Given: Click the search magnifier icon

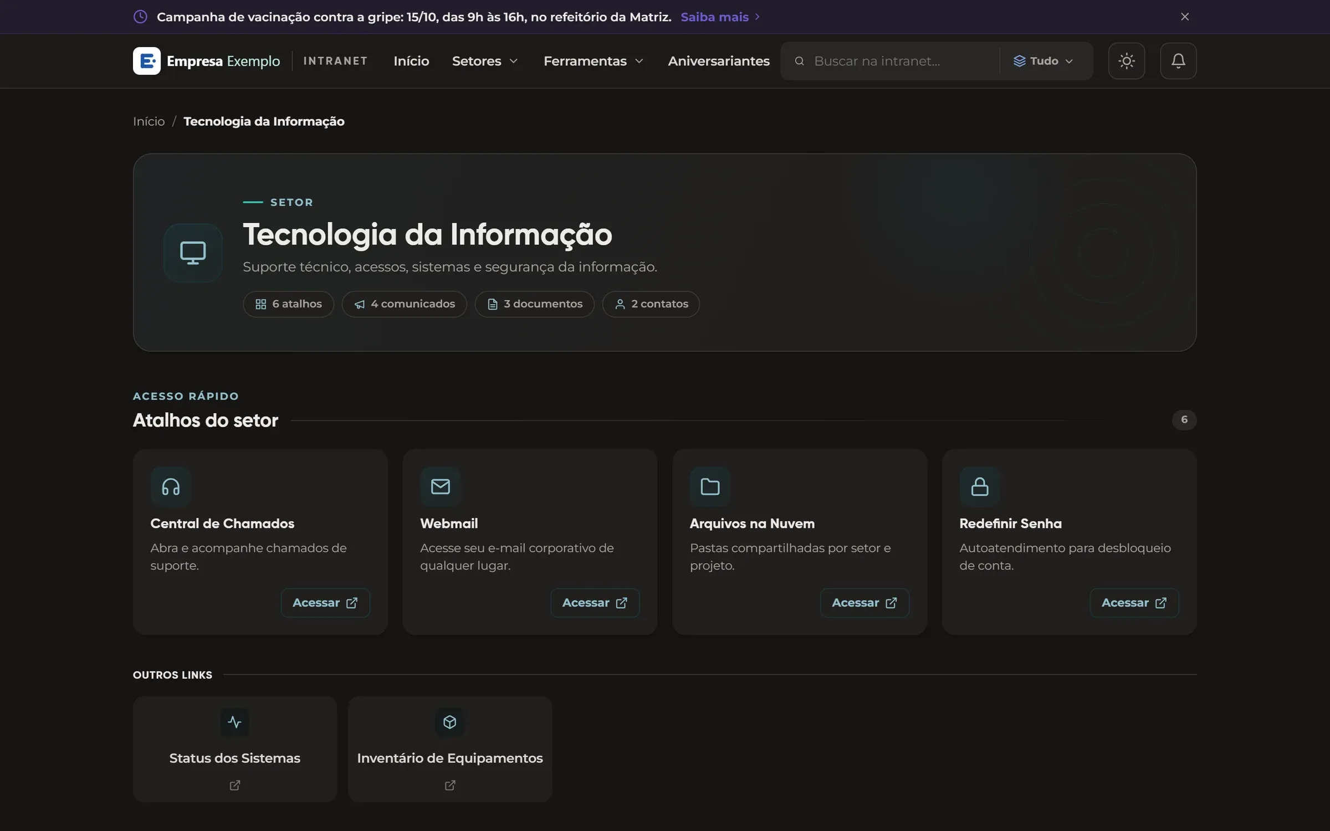Looking at the screenshot, I should click(799, 61).
